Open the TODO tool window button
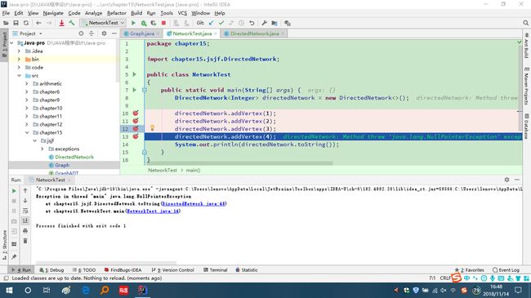 tap(84, 270)
